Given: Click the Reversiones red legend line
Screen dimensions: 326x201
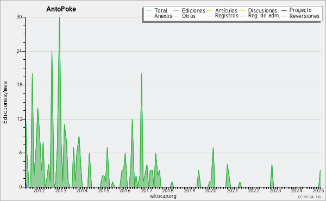Looking at the screenshot, I should (284, 16).
